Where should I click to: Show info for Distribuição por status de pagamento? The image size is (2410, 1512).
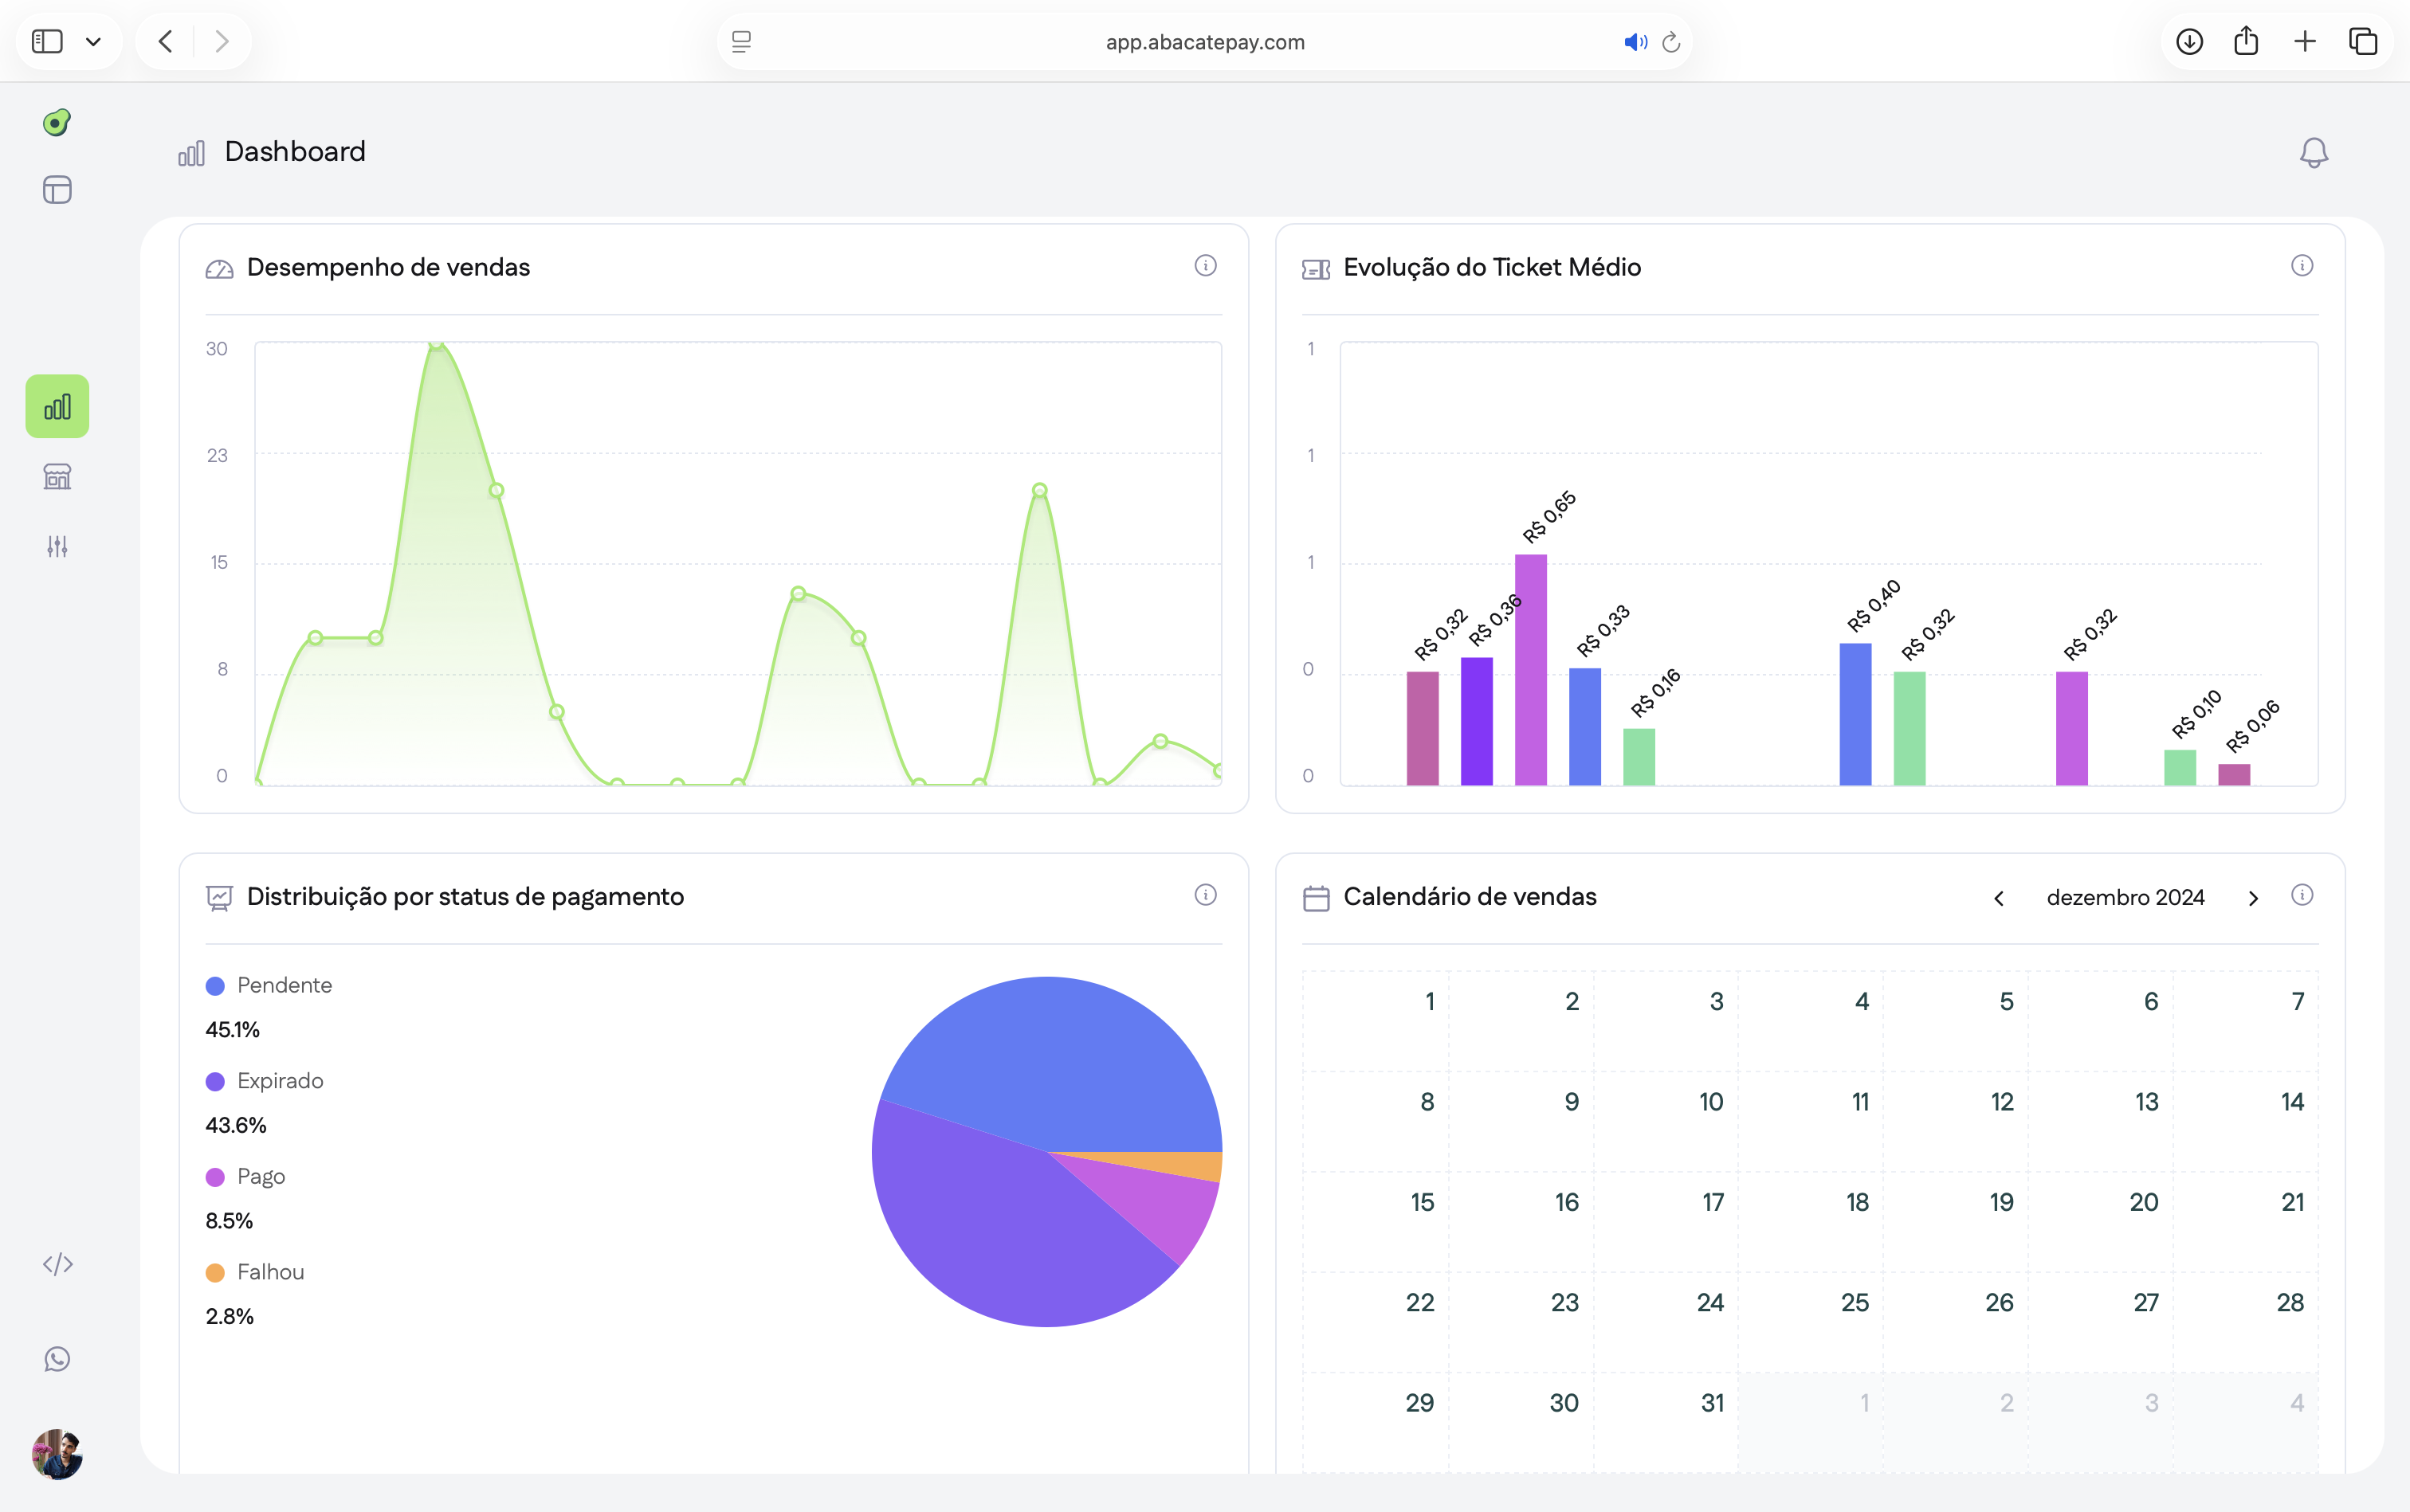point(1206,895)
